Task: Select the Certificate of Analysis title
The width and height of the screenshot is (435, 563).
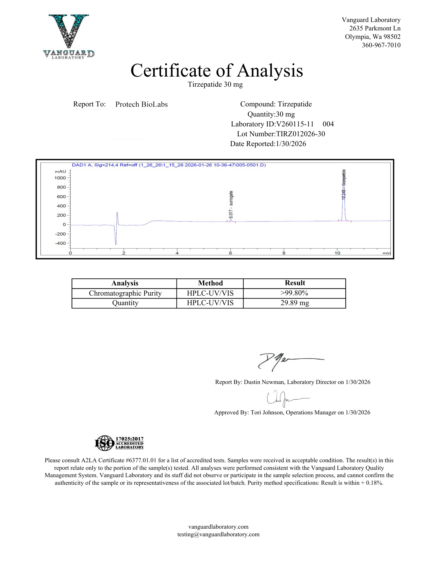Action: coord(217,70)
